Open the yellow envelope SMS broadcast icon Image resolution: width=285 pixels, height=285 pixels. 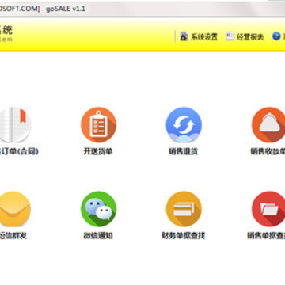pos(15,209)
